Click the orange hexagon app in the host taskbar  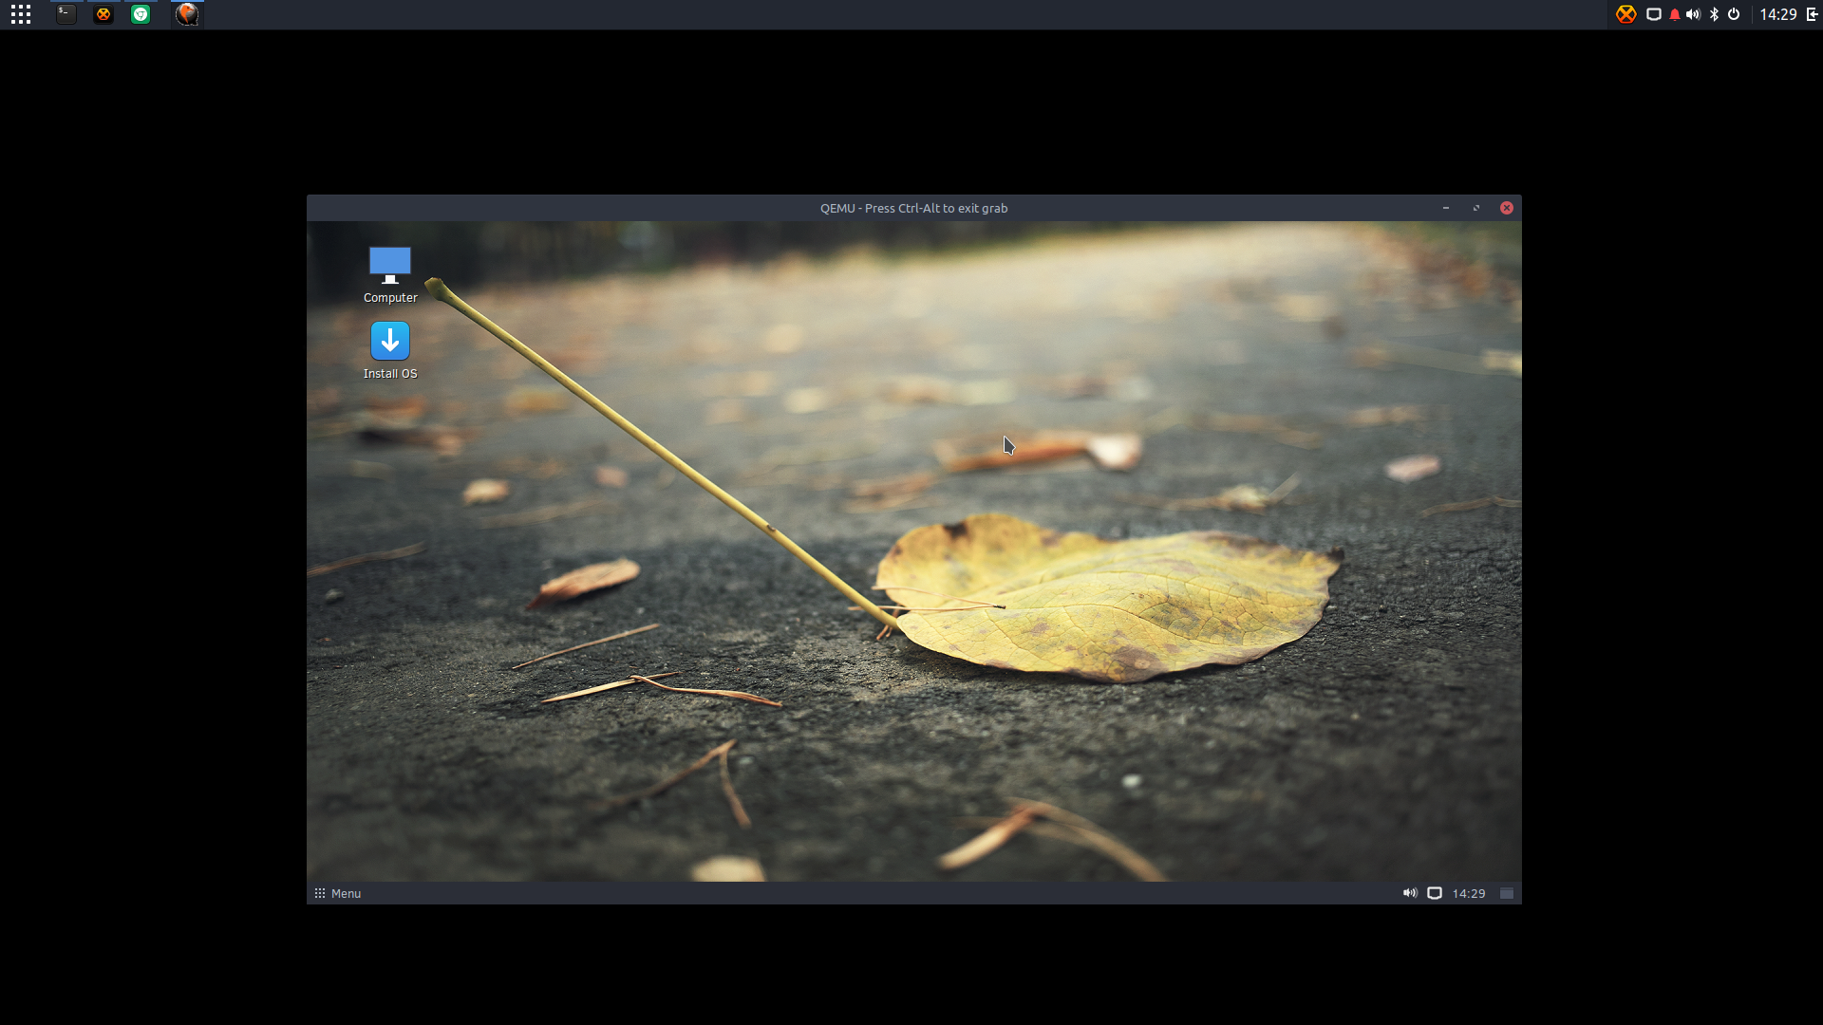point(103,14)
